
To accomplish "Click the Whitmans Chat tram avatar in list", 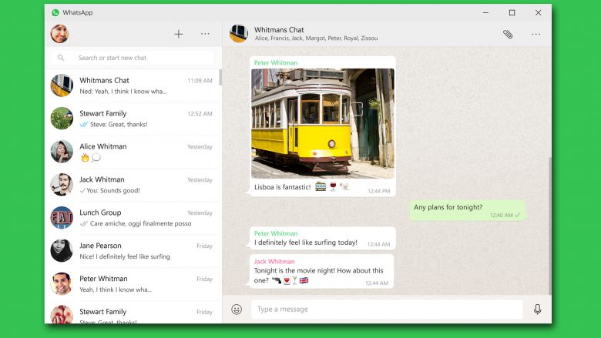I will 62,85.
